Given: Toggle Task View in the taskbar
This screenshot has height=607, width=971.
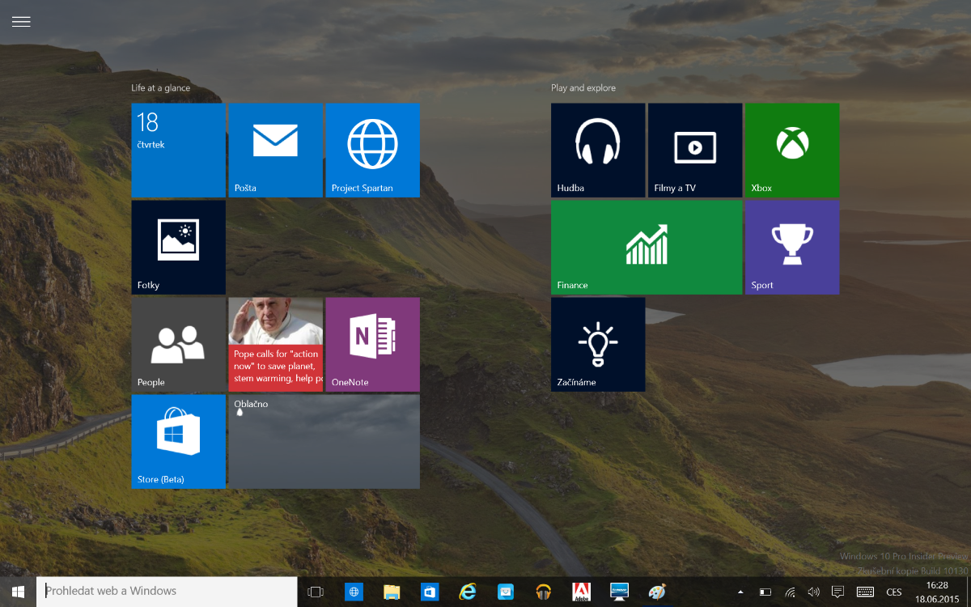Looking at the screenshot, I should point(316,592).
